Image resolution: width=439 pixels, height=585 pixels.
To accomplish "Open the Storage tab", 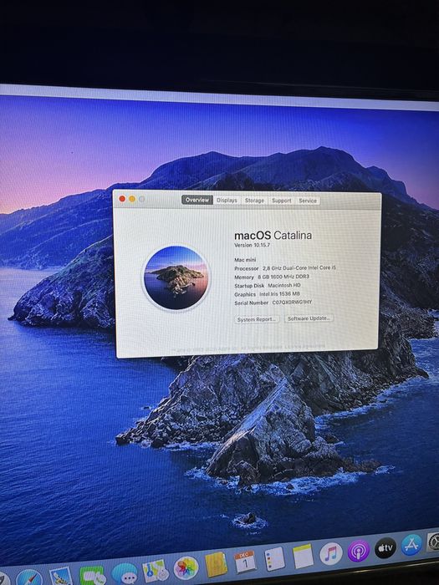I will pyautogui.click(x=254, y=201).
